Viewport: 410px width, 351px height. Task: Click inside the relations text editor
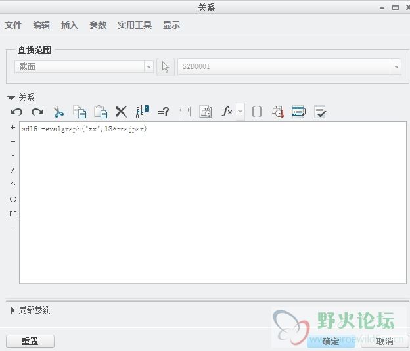213,202
